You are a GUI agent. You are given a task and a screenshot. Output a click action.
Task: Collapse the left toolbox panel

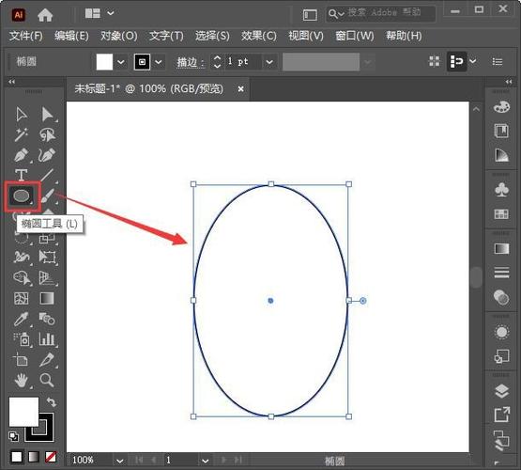coord(11,82)
